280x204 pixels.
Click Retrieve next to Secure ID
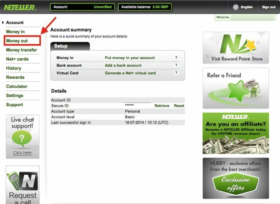point(162,106)
